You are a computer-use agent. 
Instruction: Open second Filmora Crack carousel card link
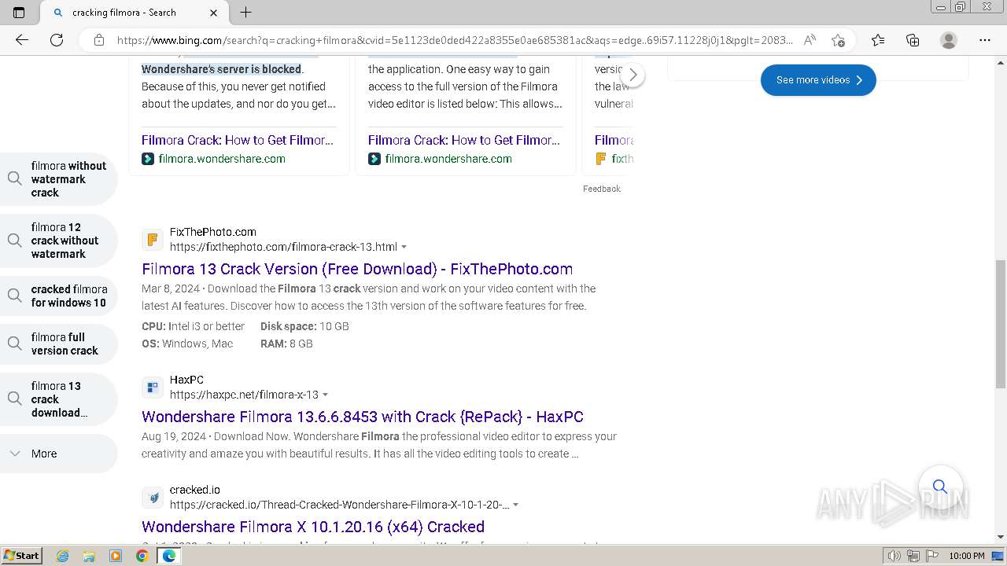464,140
